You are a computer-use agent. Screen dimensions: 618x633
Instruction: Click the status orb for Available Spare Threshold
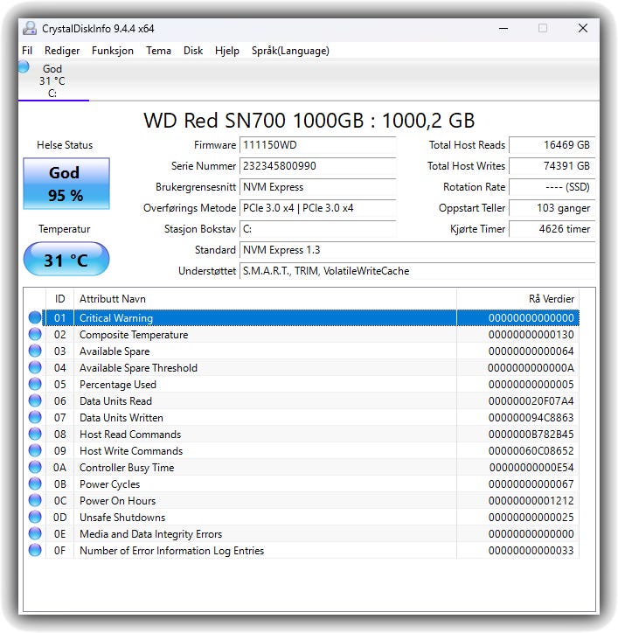(35, 367)
